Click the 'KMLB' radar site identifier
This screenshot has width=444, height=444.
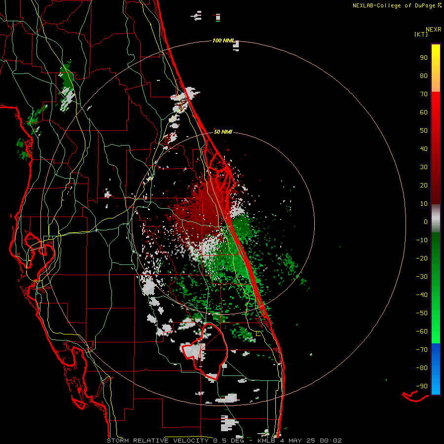tap(266, 441)
